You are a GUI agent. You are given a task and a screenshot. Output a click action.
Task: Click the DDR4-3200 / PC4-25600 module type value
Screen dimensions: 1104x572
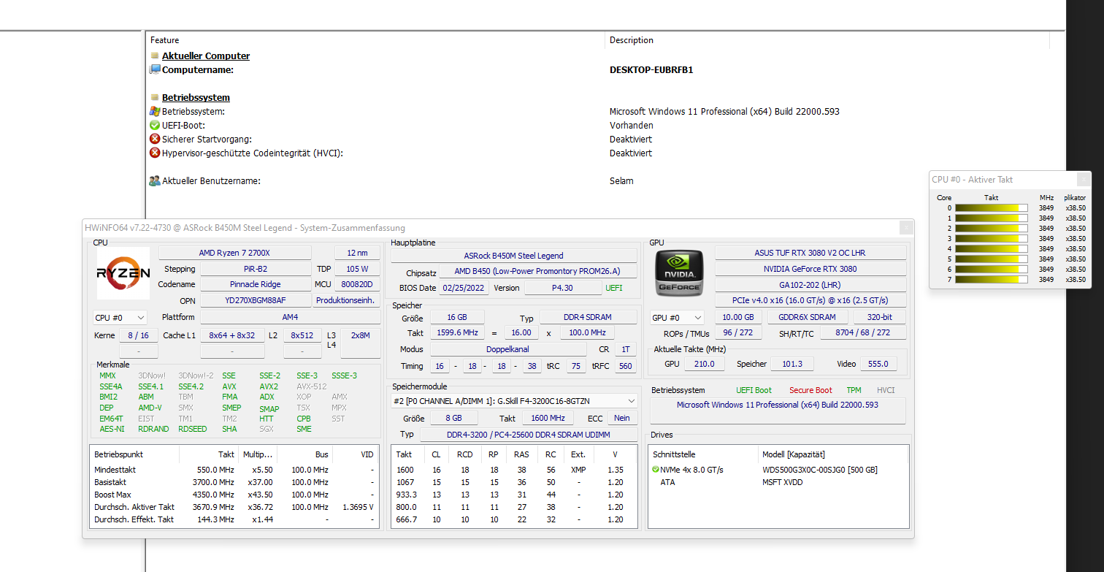click(529, 434)
